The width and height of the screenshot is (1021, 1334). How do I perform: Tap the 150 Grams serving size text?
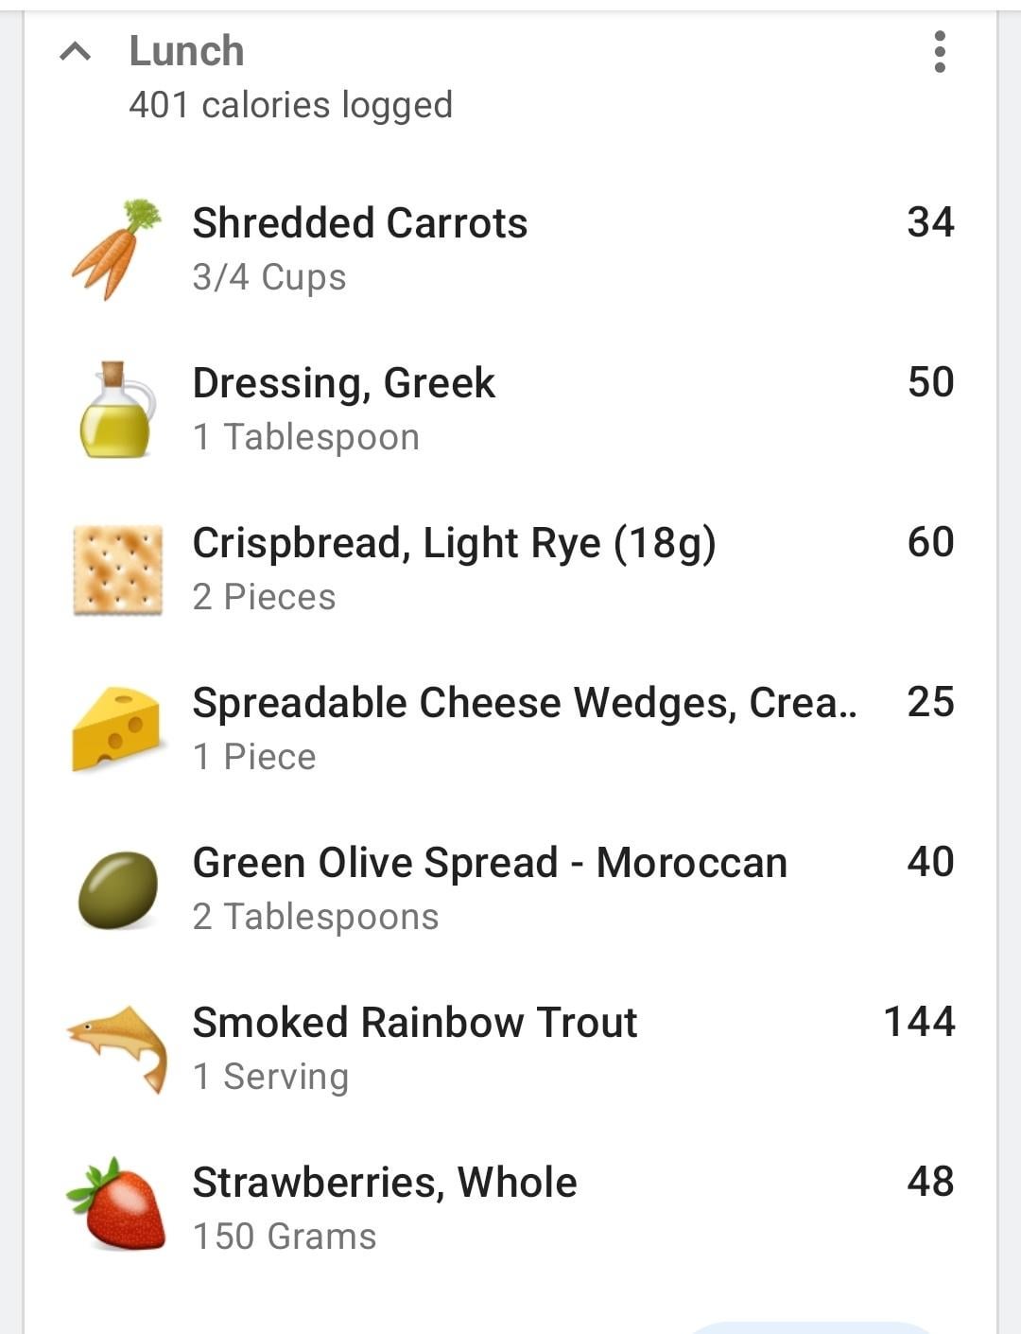tap(285, 1237)
